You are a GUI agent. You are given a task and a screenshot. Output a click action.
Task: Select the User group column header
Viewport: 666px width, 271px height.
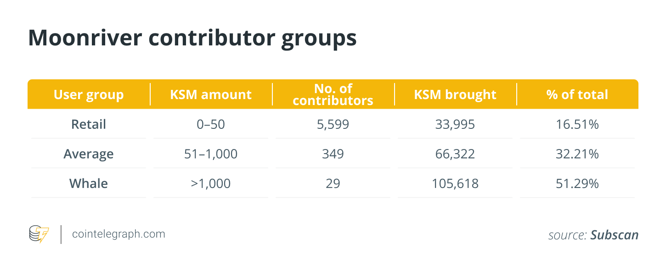[x=89, y=95]
